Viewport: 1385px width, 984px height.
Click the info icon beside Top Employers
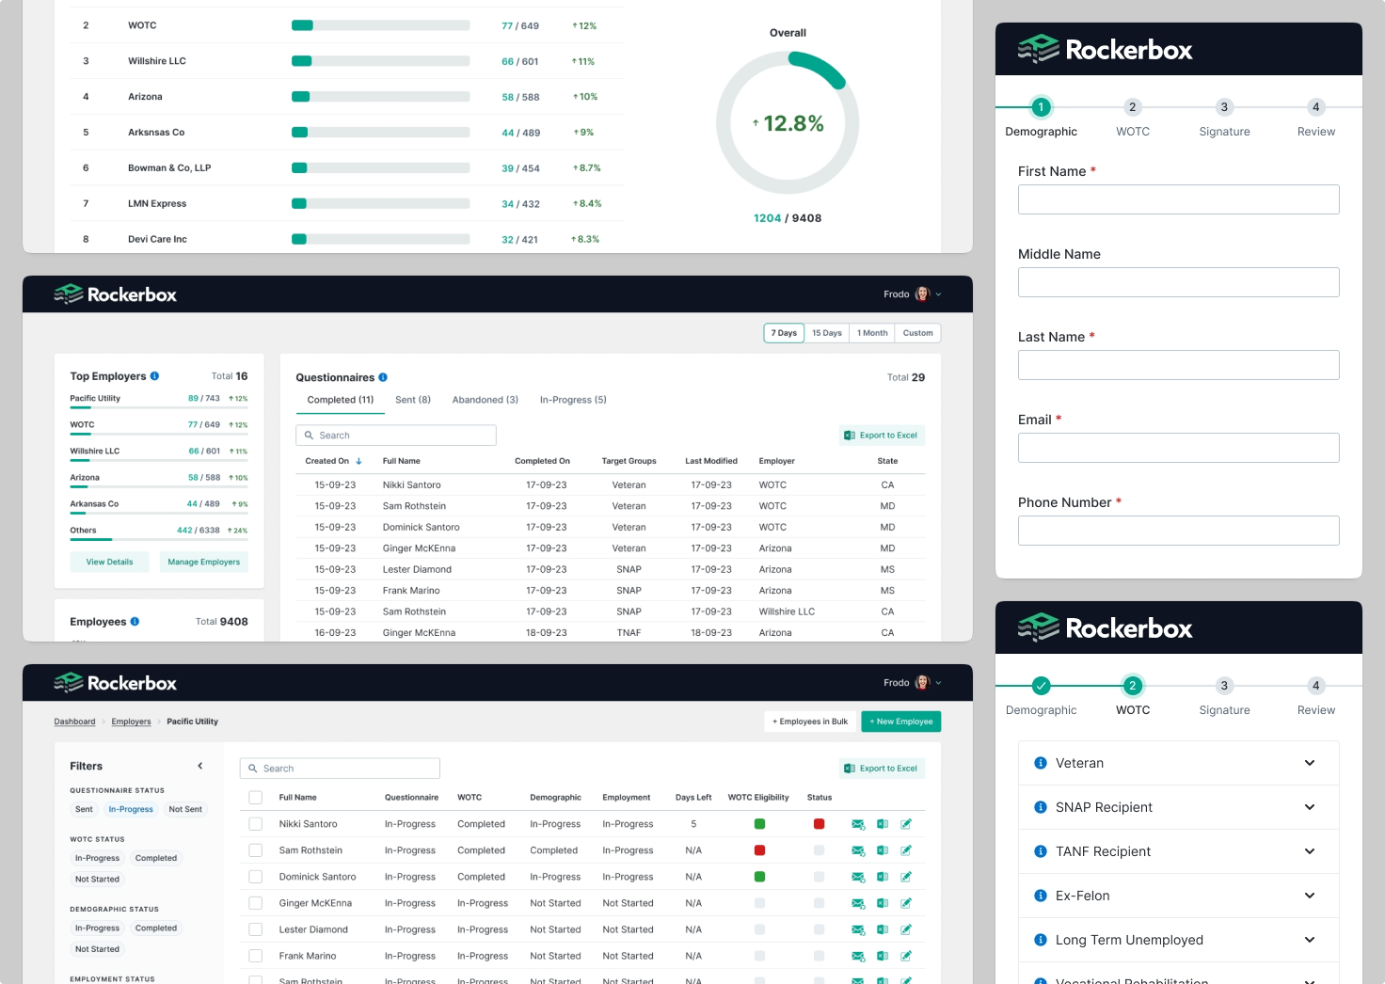tap(155, 376)
